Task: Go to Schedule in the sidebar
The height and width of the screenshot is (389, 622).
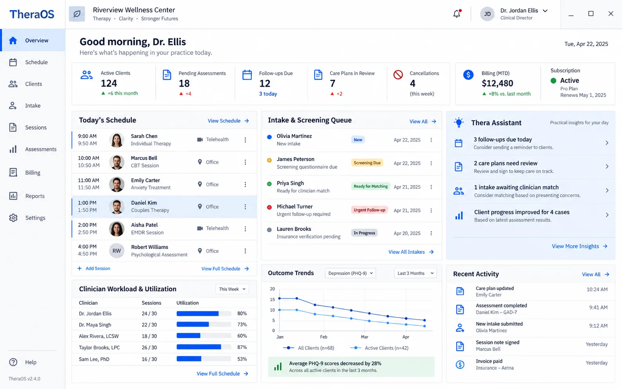Action: coord(33,62)
